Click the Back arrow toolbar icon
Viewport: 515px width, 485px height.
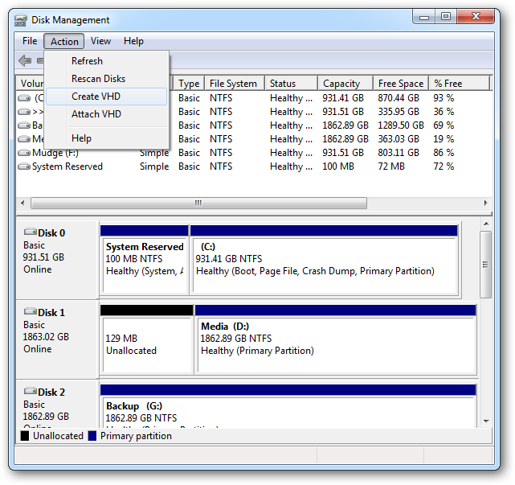click(25, 60)
